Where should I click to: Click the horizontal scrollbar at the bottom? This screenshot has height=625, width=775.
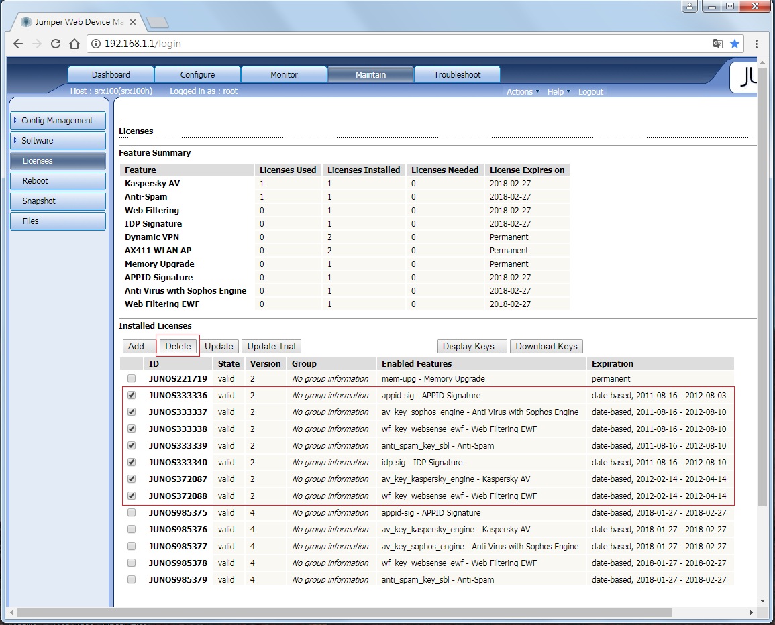(345, 613)
